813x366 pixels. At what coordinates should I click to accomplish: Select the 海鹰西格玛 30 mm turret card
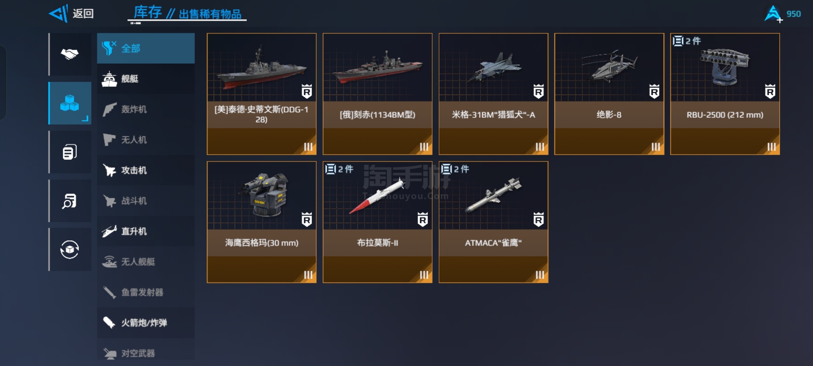tap(262, 222)
